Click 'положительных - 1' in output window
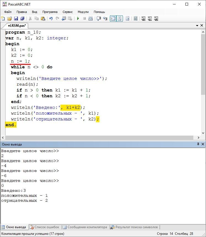The image size is (206, 237). pos(24,195)
